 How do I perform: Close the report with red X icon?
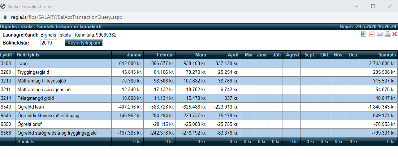(395, 34)
